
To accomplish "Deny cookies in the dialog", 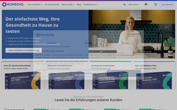I will (x=53, y=73).
